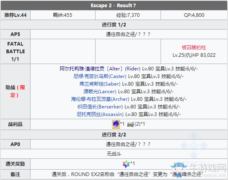Open 尼托克丽丝 Assassin servant link
The height and width of the screenshot is (180, 228).
coord(100,114)
